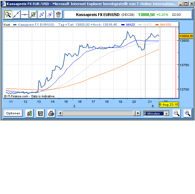This screenshot has width=195, height=194.
Task: Toggle the MA100 legend entry
Action: pyautogui.click(x=163, y=25)
